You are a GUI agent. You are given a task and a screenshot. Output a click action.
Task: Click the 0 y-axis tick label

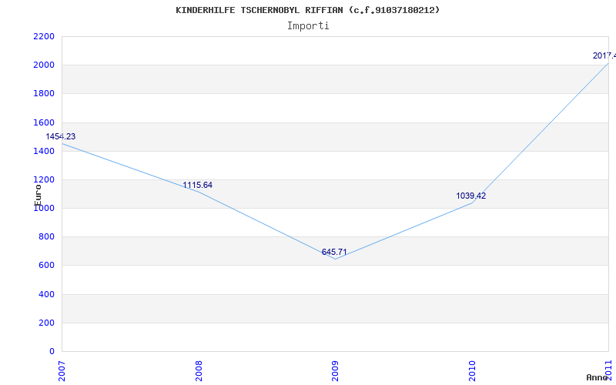(52, 352)
